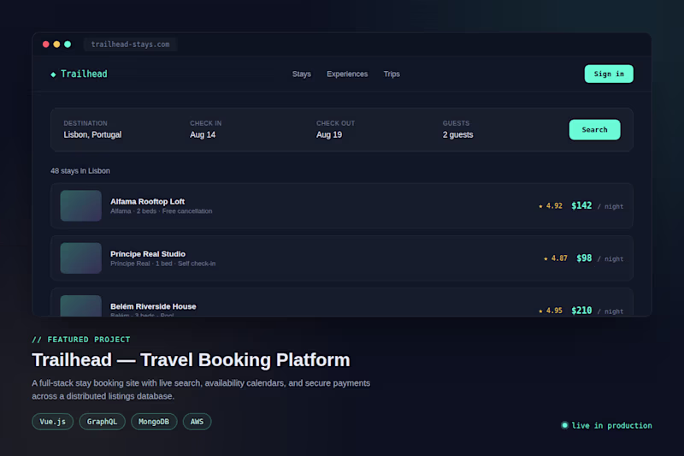Click the GUESTS field label
The height and width of the screenshot is (456, 684).
(x=457, y=123)
